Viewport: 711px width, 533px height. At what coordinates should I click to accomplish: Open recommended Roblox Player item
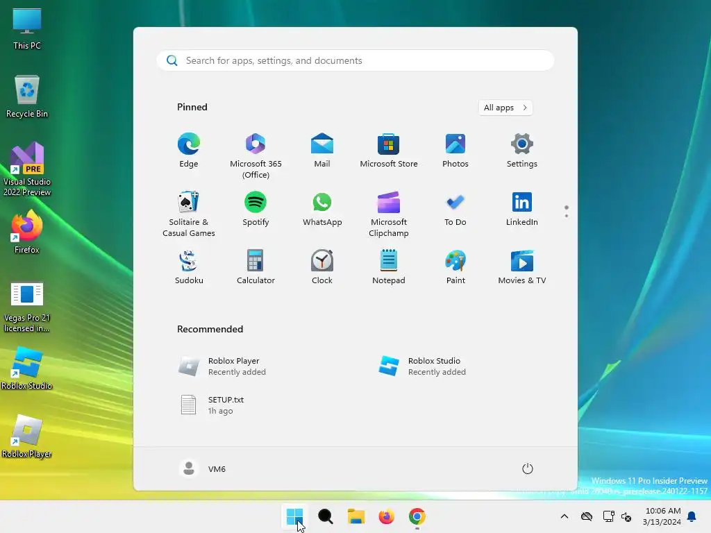(x=222, y=366)
